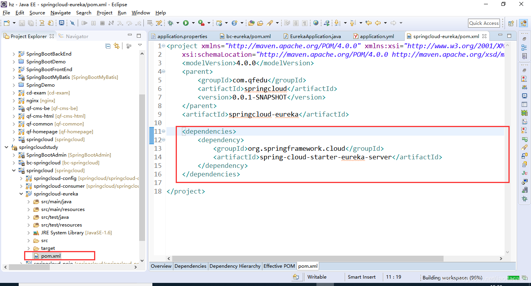Click the Terminate (stop) debug icon
The height and width of the screenshot is (286, 531).
(x=102, y=23)
